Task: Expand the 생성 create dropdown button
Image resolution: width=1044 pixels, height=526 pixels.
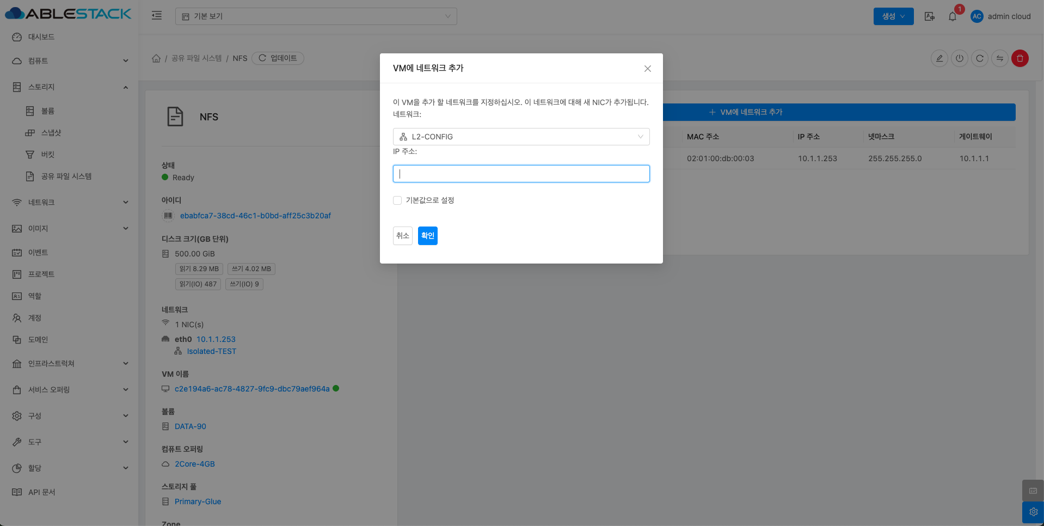Action: click(x=893, y=16)
